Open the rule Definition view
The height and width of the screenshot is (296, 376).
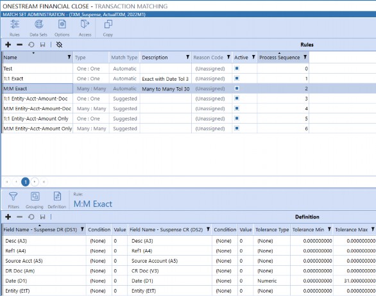pos(57,200)
